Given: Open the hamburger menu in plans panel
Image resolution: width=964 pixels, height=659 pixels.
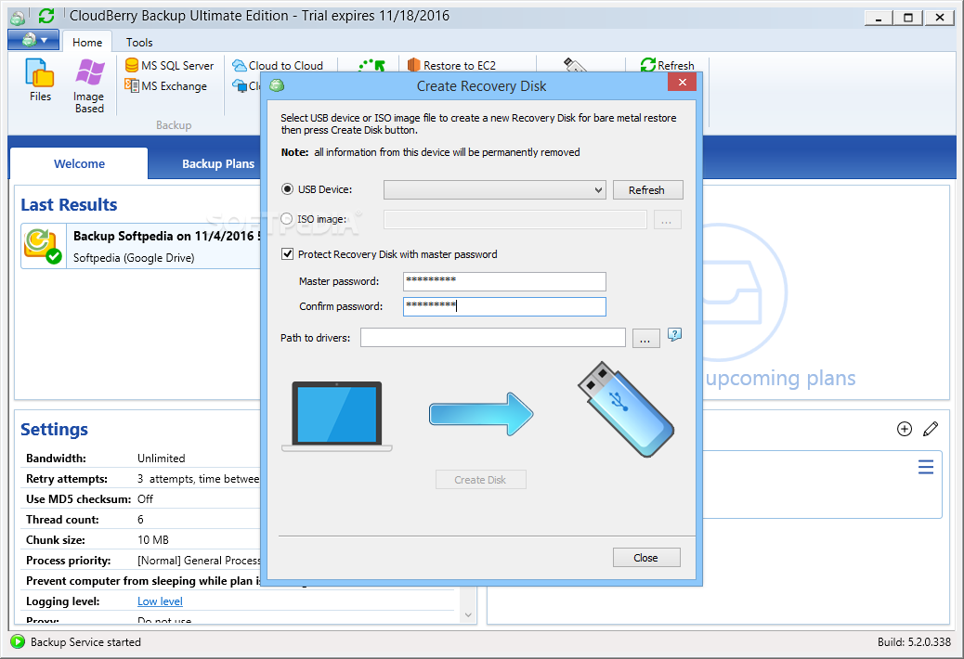Looking at the screenshot, I should 926,467.
